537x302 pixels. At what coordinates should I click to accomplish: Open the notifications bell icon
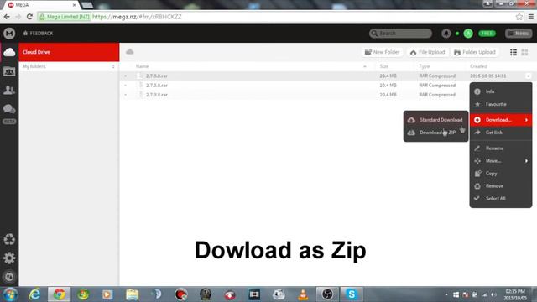point(446,34)
